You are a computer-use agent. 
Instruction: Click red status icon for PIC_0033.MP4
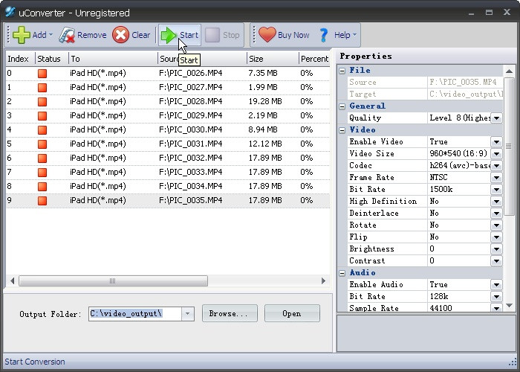tap(42, 173)
